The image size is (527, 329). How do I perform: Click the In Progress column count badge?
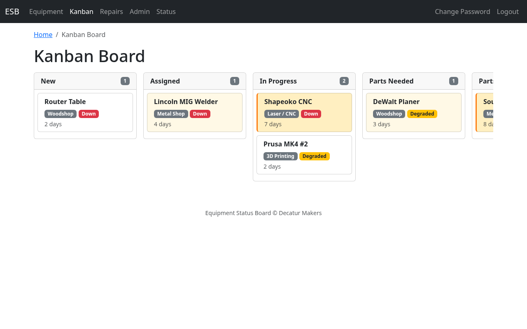coord(344,81)
